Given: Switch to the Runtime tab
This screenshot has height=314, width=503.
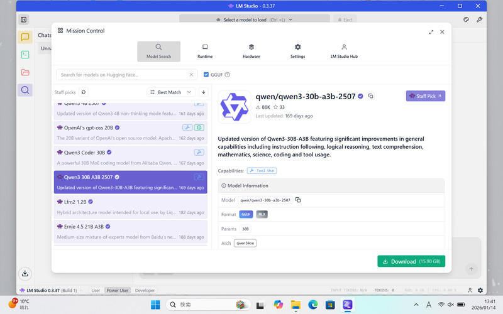Looking at the screenshot, I should [x=205, y=51].
